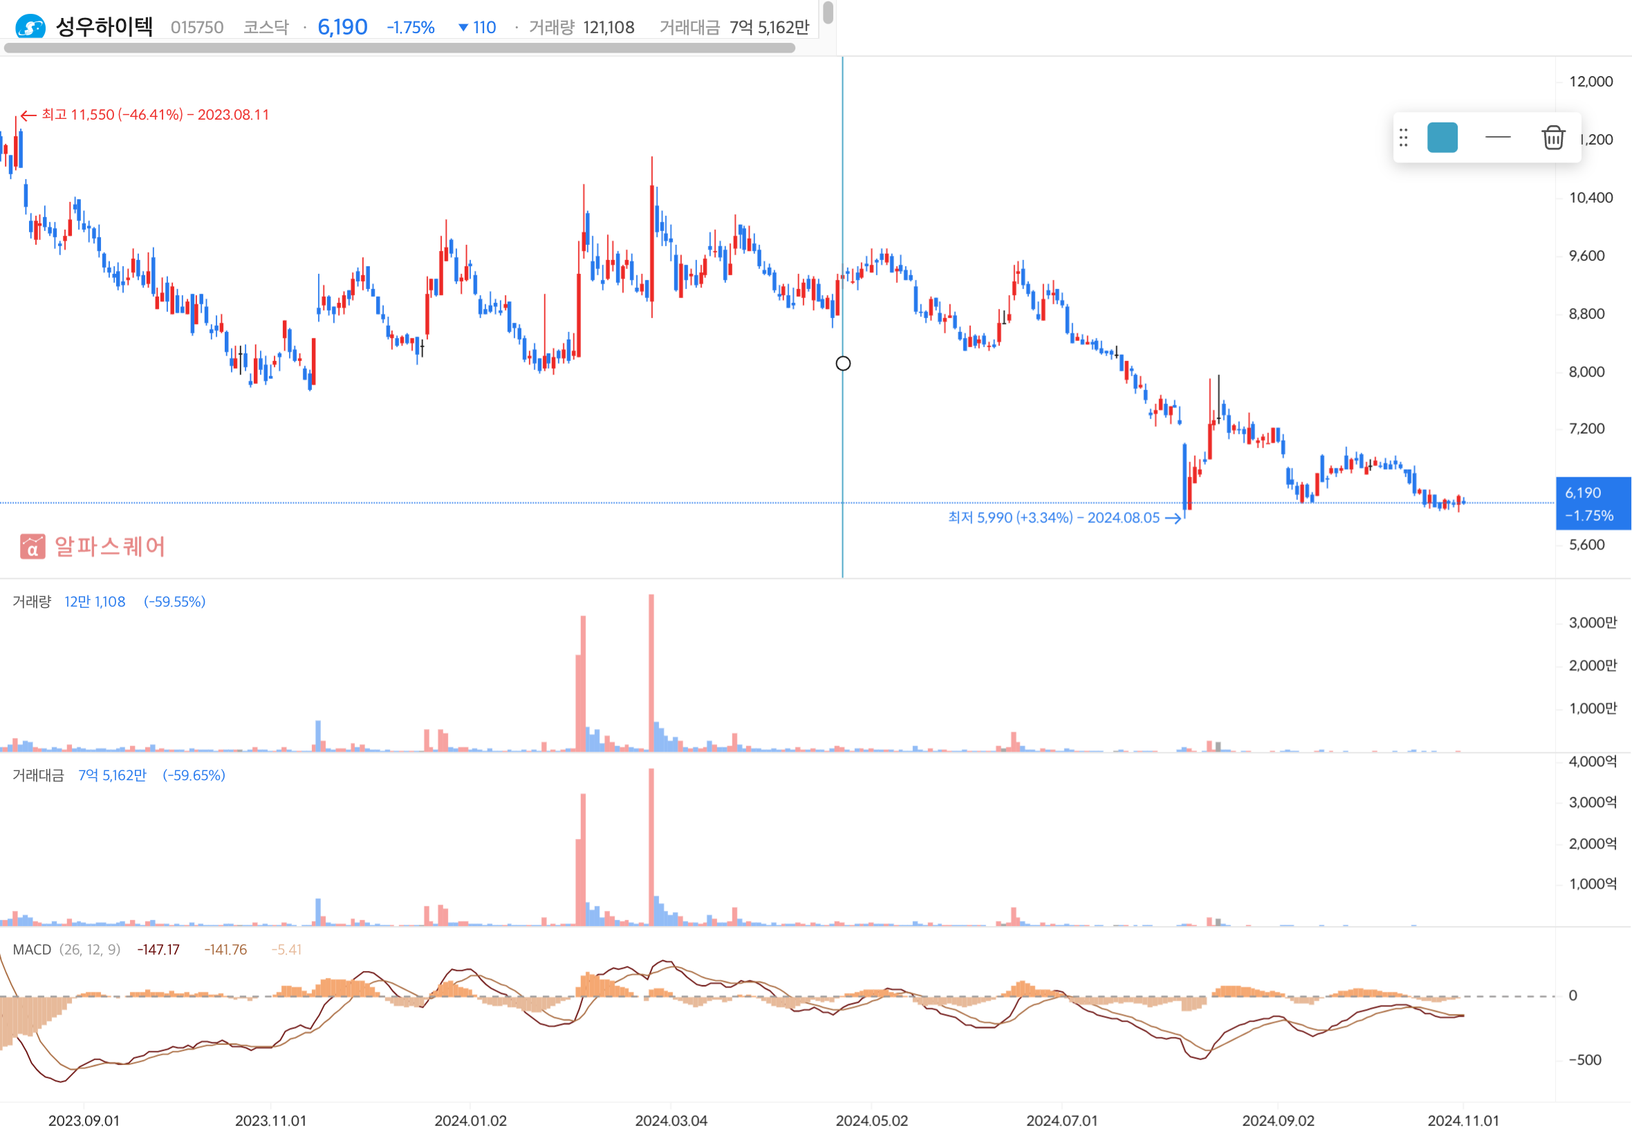1632x1137 pixels.
Task: Click the 코스닥 market label
Action: [266, 27]
